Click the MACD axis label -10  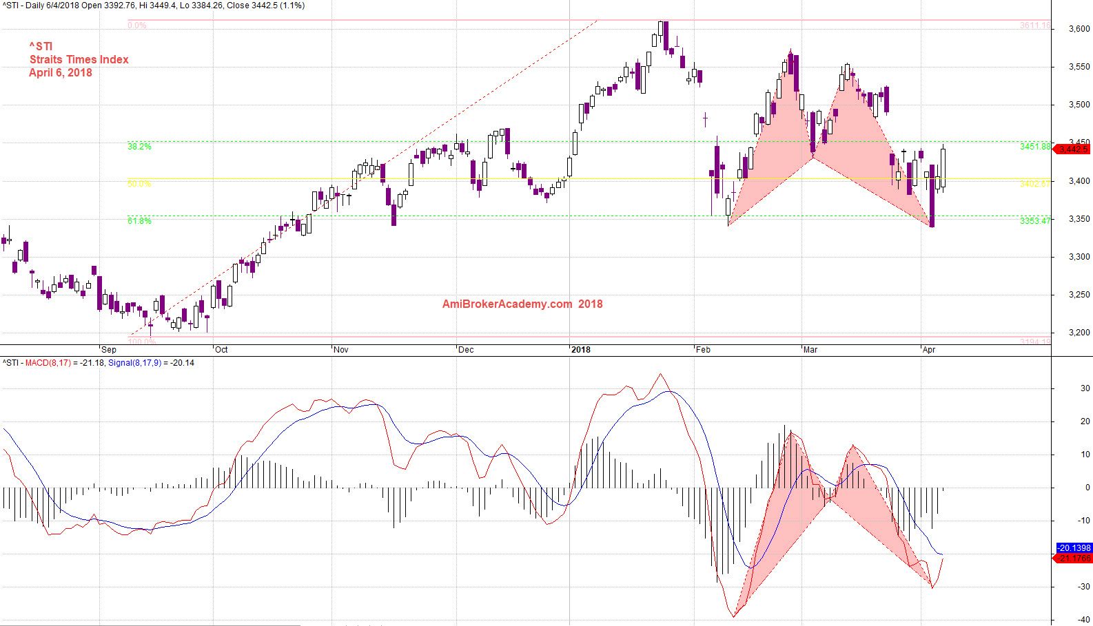[x=1084, y=521]
